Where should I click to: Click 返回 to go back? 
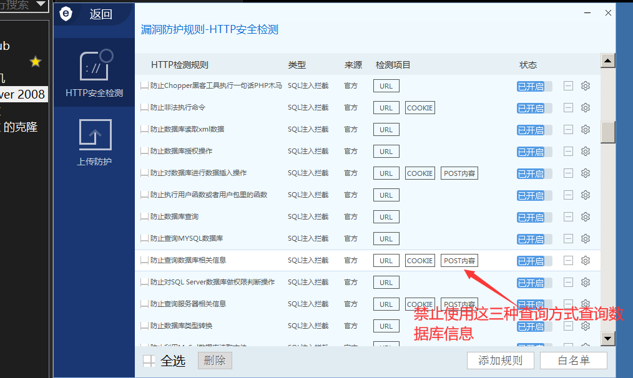(x=101, y=14)
